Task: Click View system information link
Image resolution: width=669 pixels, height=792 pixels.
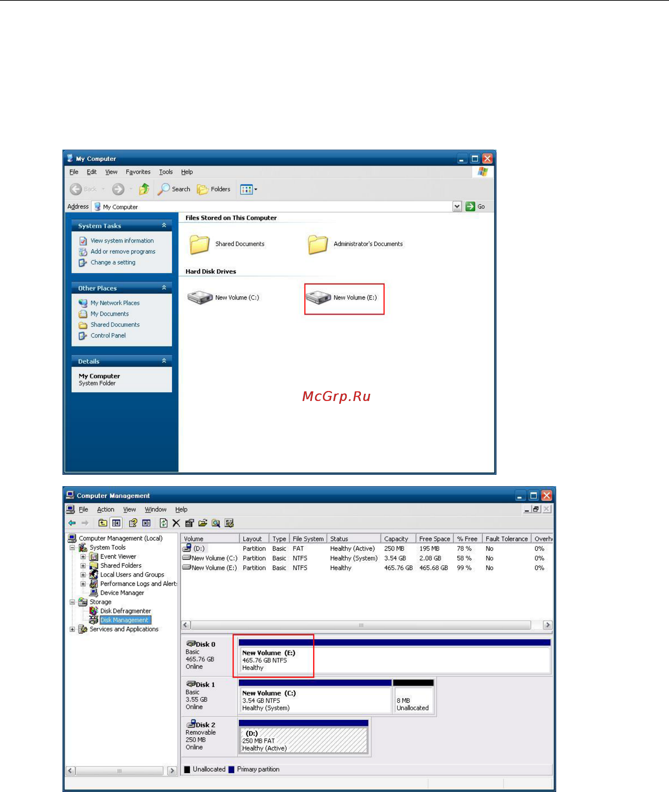Action: point(122,240)
